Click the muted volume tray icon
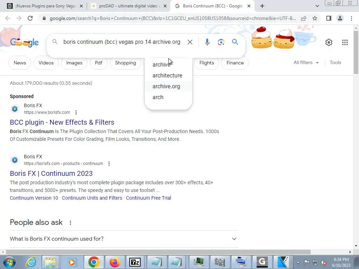This screenshot has height=269, width=359. (x=324, y=262)
